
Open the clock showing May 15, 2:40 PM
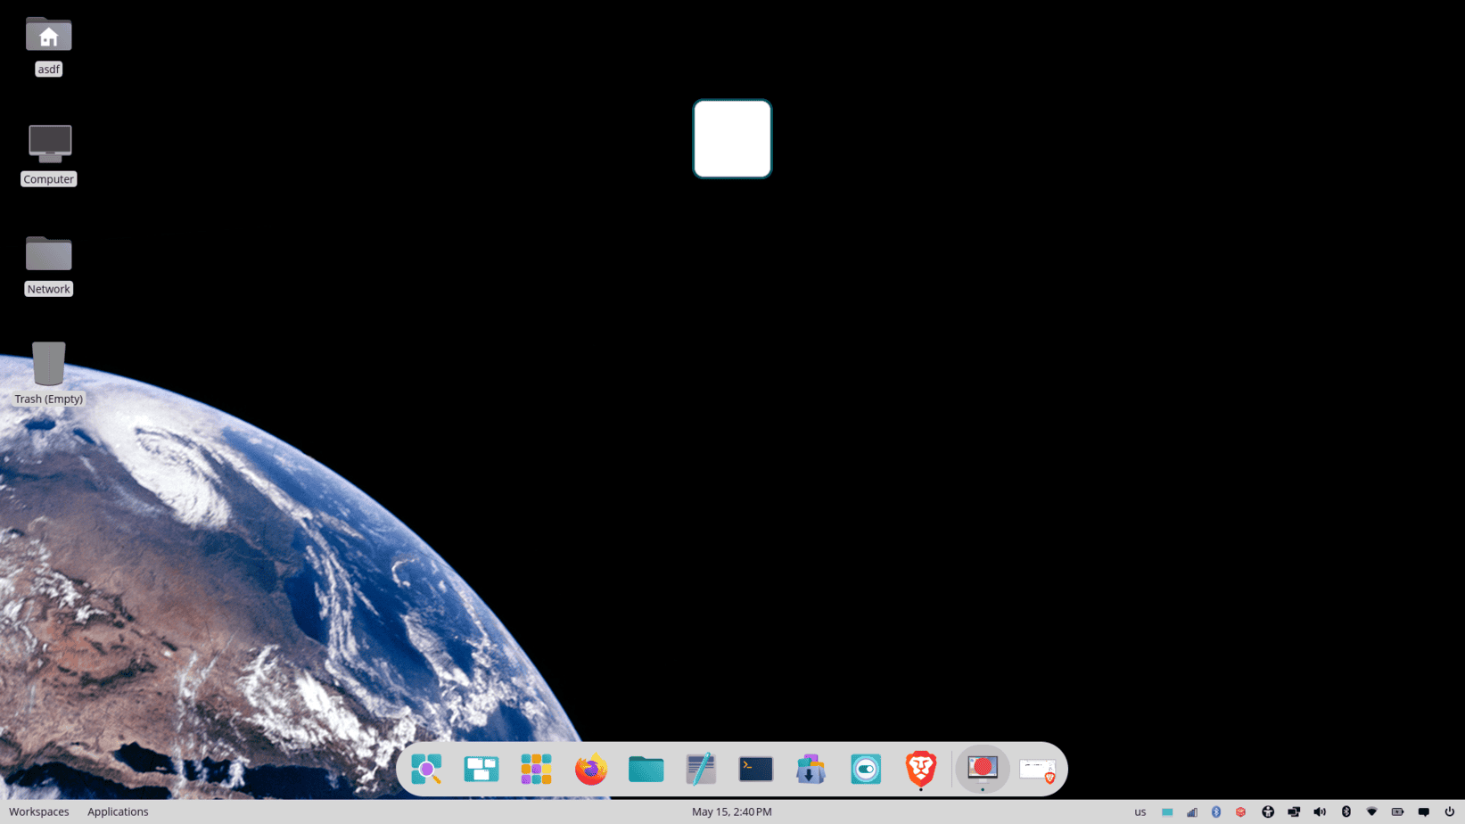[732, 812]
